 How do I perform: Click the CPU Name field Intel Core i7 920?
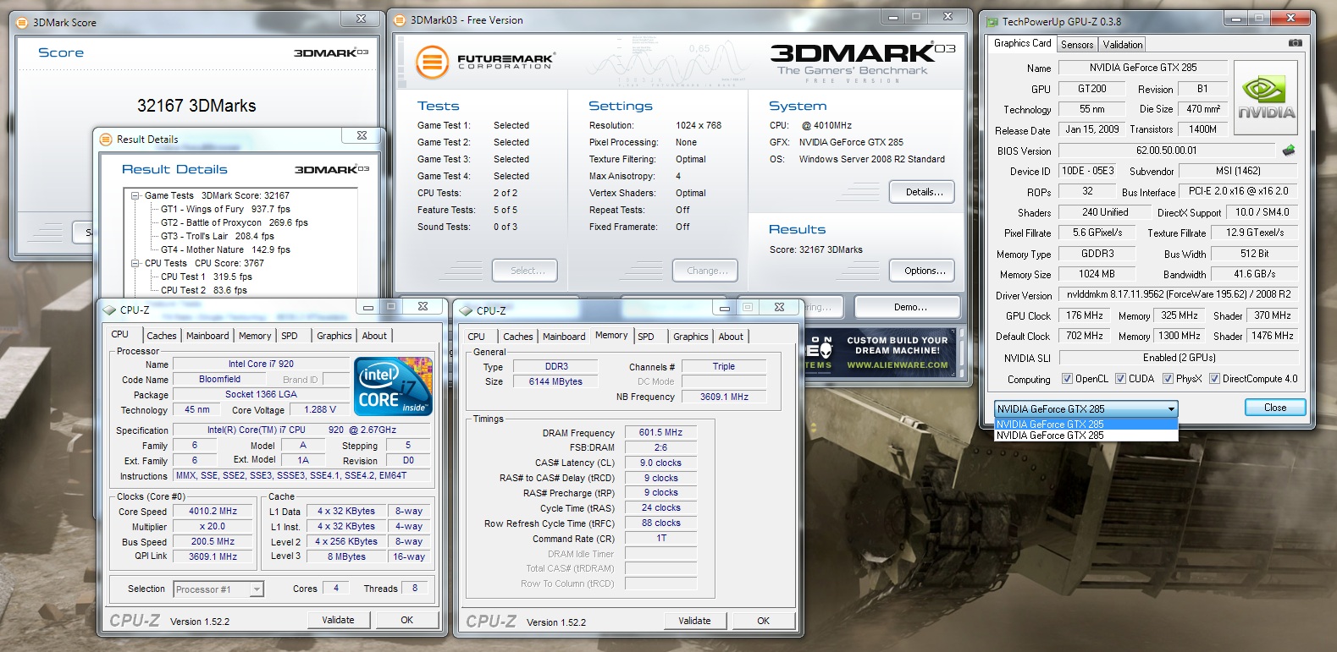[x=261, y=364]
